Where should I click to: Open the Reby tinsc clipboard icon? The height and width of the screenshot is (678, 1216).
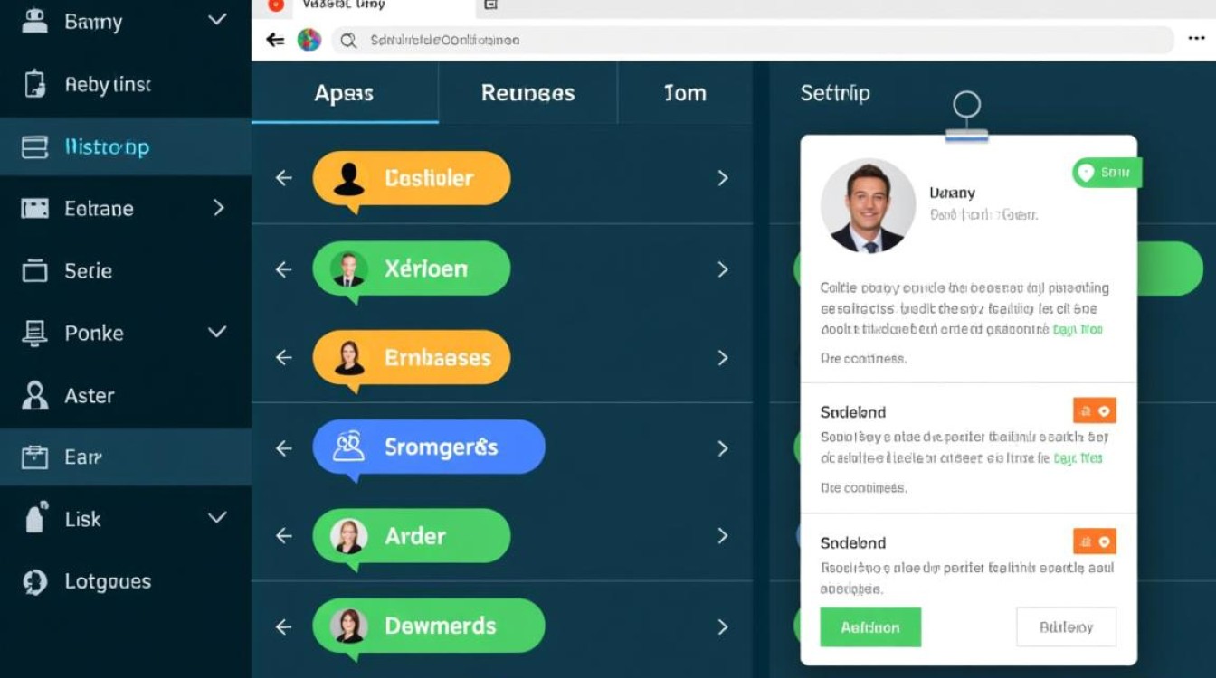pyautogui.click(x=34, y=84)
